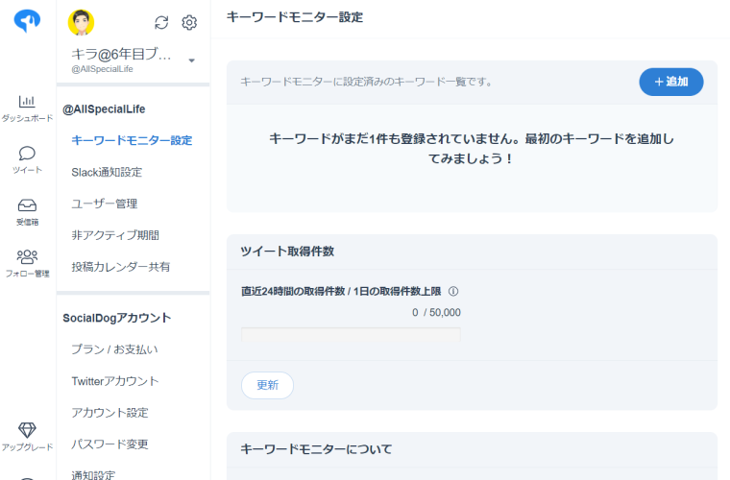The image size is (730, 480).
Task: Select 投稿カレンダー共有 menu item
Action: pyautogui.click(x=120, y=267)
